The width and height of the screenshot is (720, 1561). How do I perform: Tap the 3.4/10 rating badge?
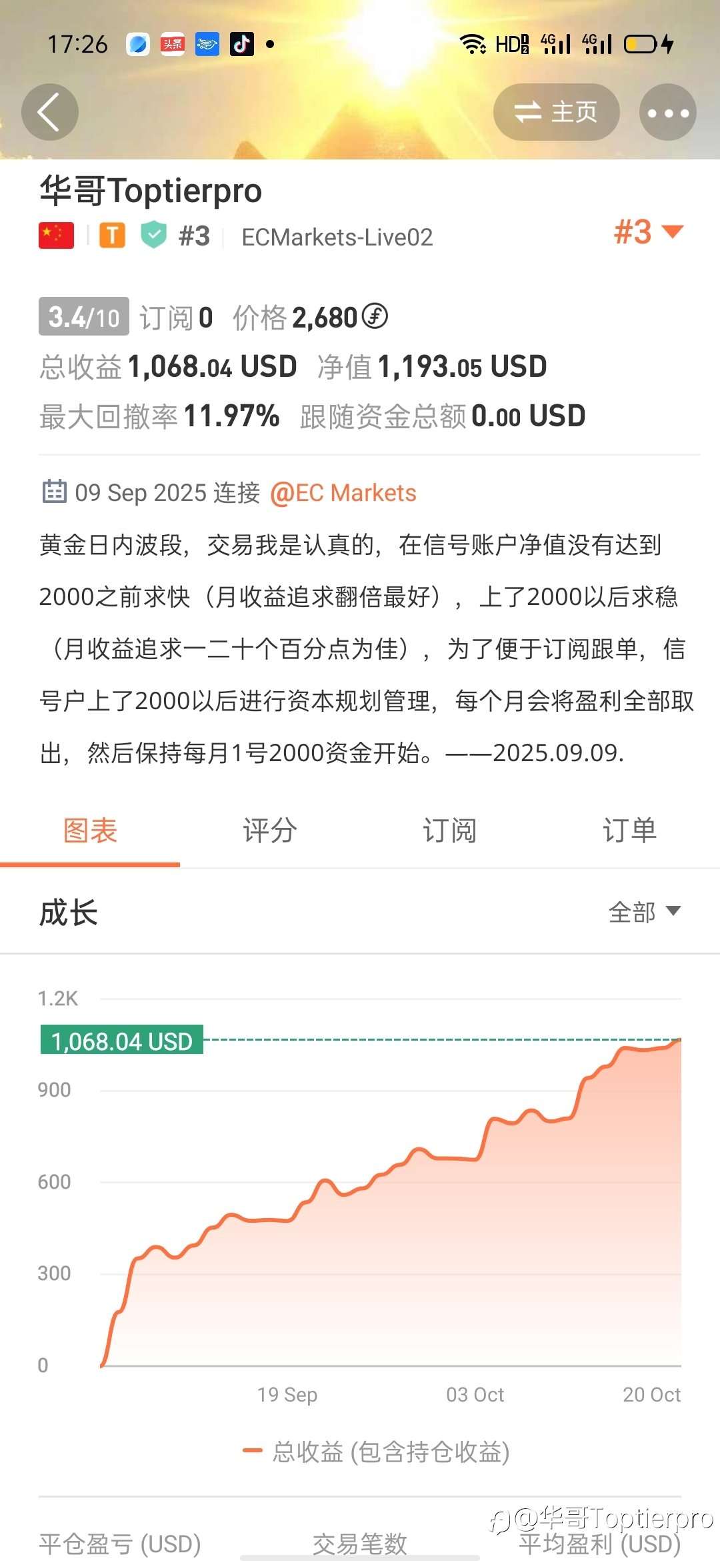click(83, 317)
